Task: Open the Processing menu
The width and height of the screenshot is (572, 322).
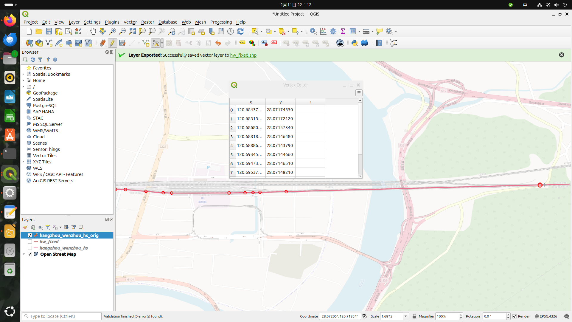Action: 221,22
